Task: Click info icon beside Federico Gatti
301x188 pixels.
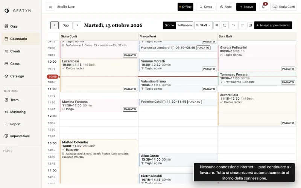Action: tap(164, 102)
